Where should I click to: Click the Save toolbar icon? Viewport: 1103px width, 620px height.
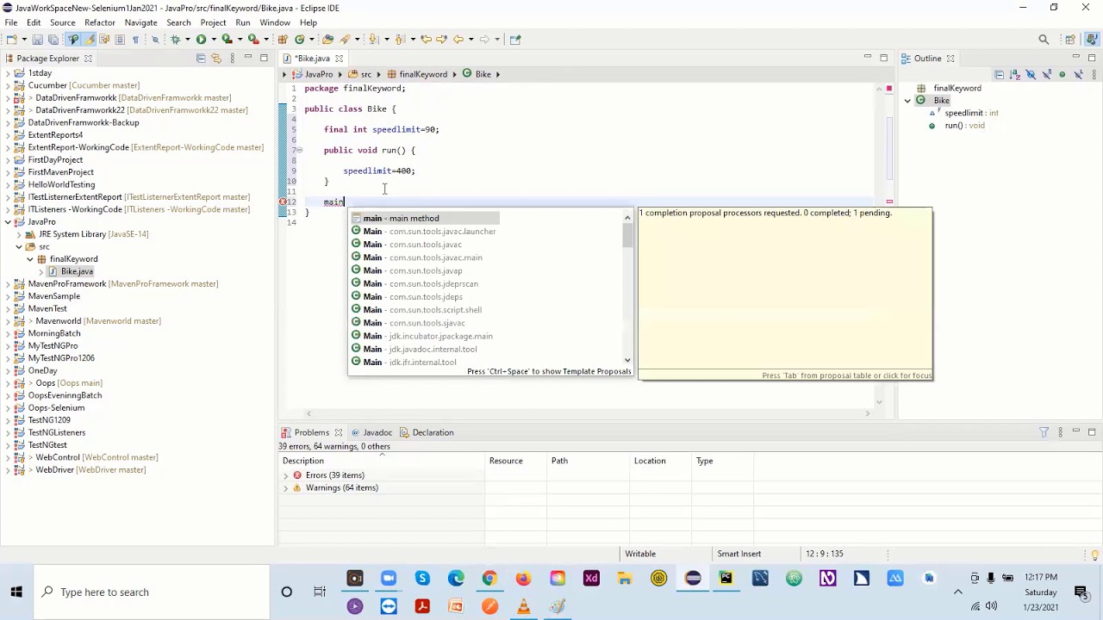point(37,39)
